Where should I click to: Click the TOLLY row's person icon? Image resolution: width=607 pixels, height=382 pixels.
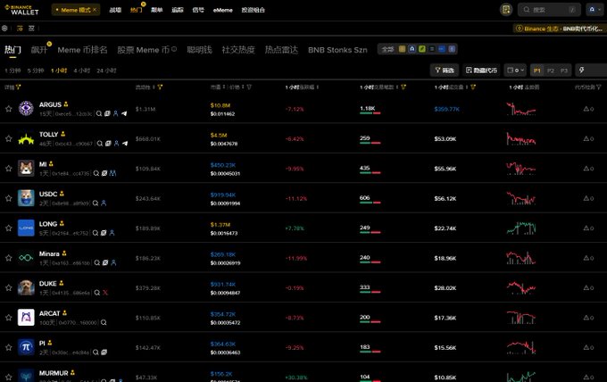point(116,144)
